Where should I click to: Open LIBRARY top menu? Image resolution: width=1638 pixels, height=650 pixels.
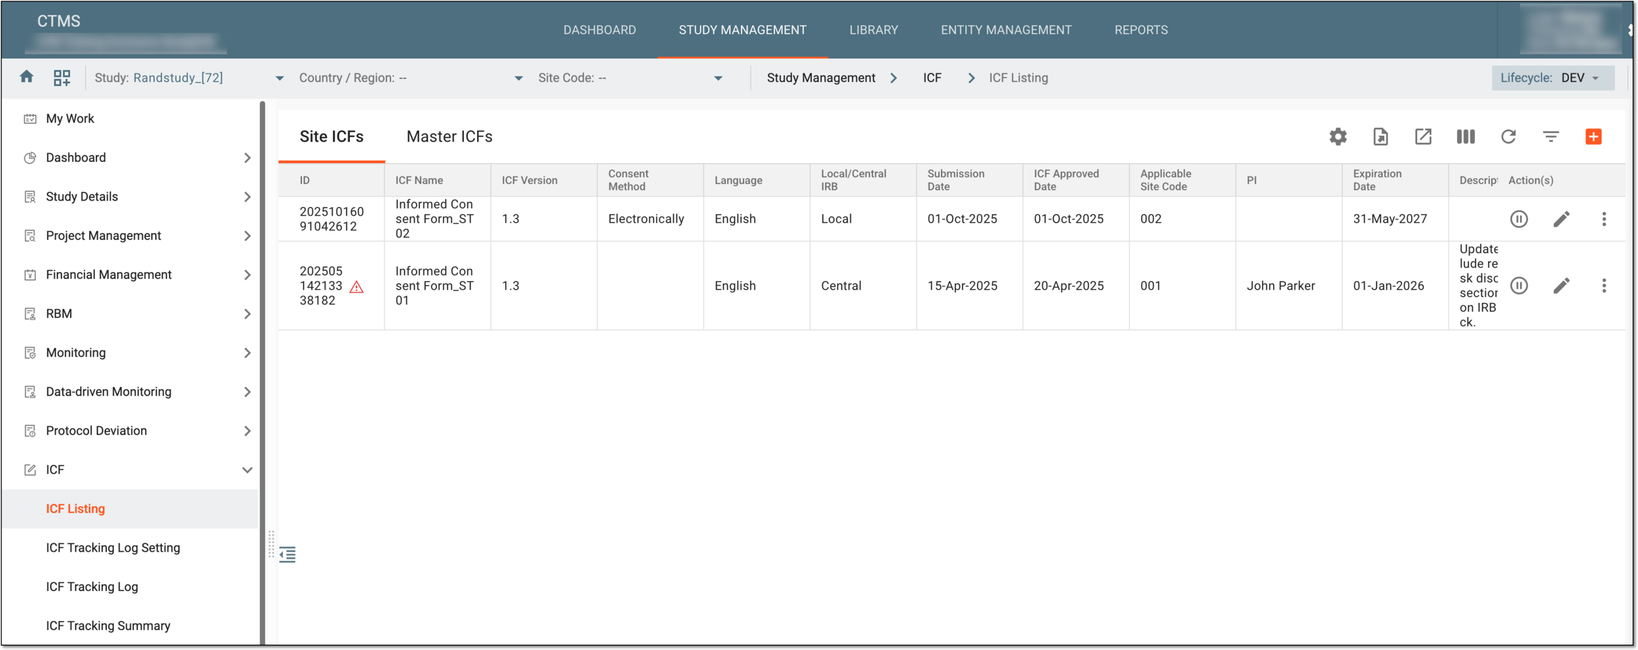click(873, 30)
